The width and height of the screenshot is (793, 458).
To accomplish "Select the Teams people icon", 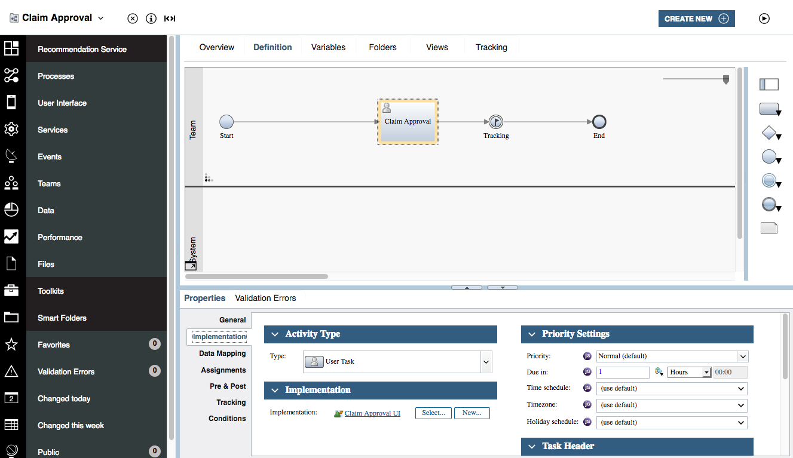I will pyautogui.click(x=11, y=183).
